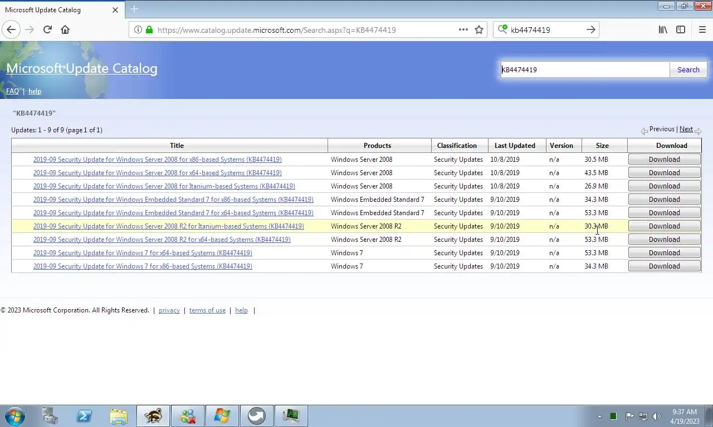713x427 pixels.
Task: Open the Microsoft Update Catalog title link
Action: [x=82, y=68]
